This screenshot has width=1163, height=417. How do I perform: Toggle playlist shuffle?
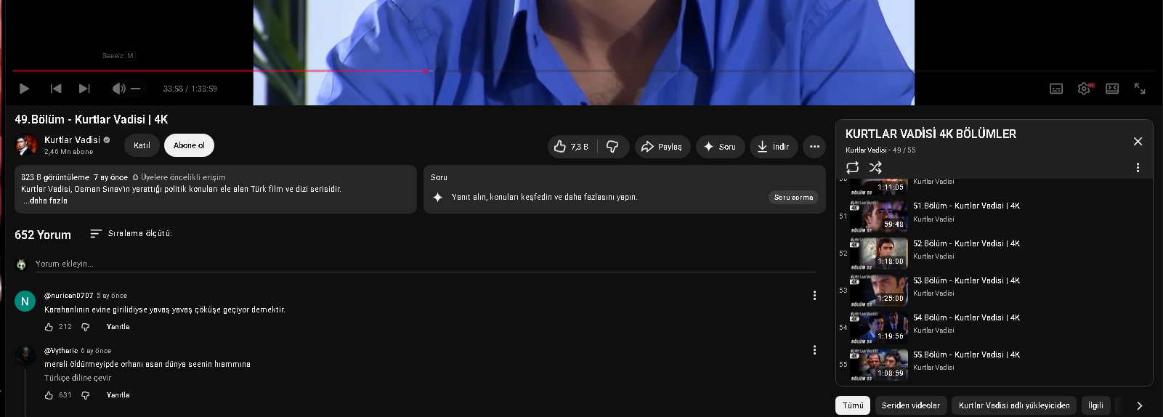pos(875,167)
